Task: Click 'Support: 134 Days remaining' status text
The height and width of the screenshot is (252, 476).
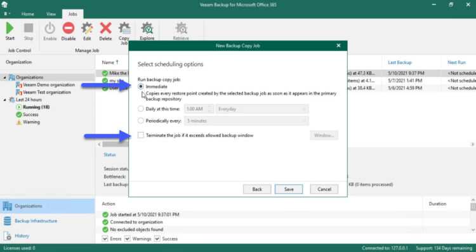Action: point(444,248)
